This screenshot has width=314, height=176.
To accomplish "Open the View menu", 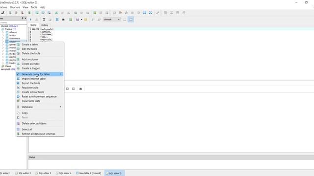I will [x=26, y=7].
